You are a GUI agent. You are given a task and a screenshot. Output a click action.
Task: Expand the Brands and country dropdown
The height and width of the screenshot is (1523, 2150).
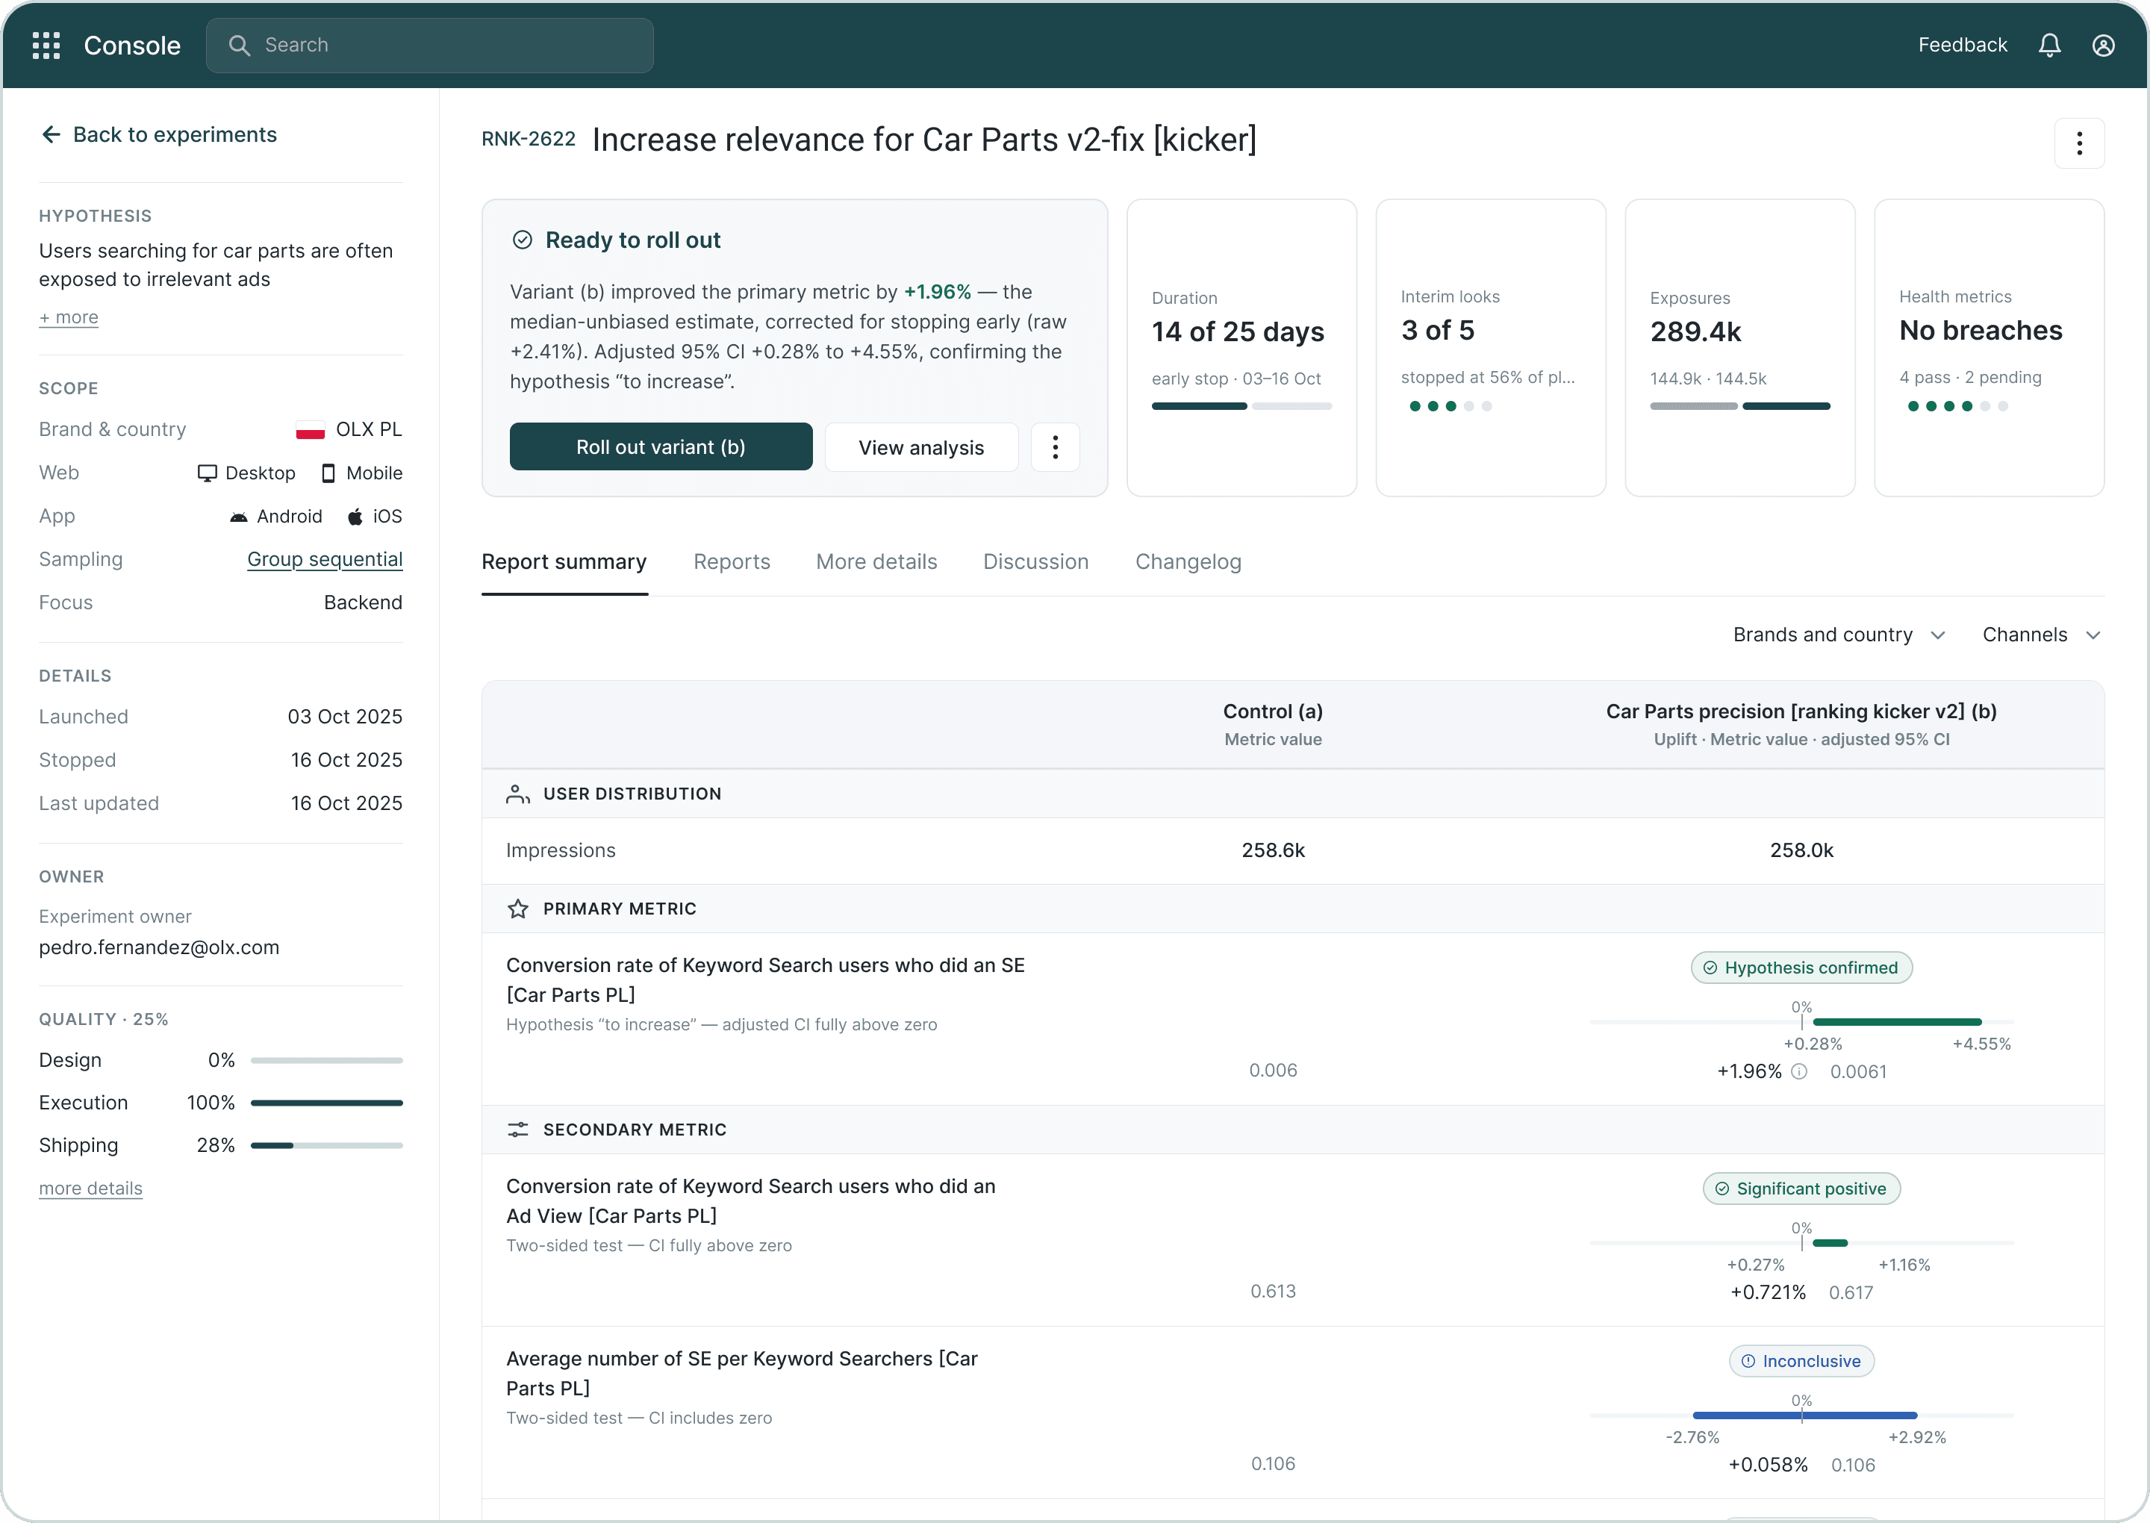pyautogui.click(x=1839, y=635)
